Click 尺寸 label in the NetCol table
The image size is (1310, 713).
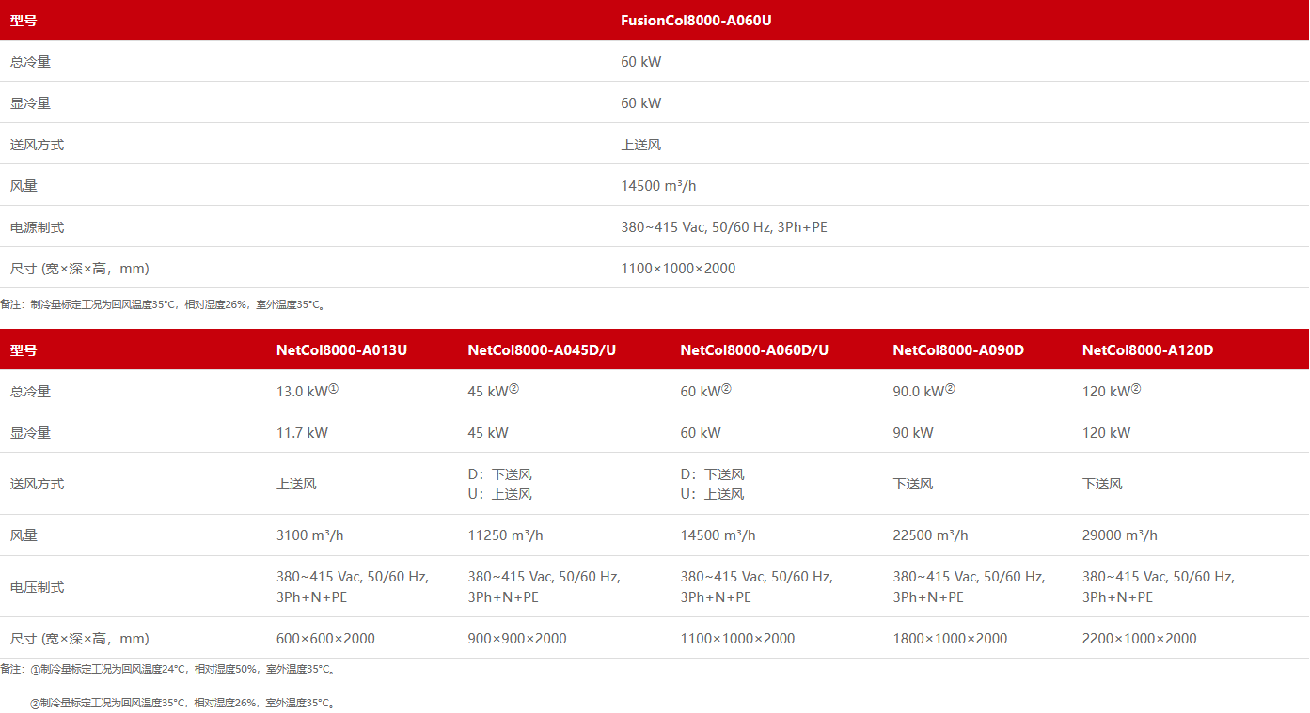tap(80, 639)
